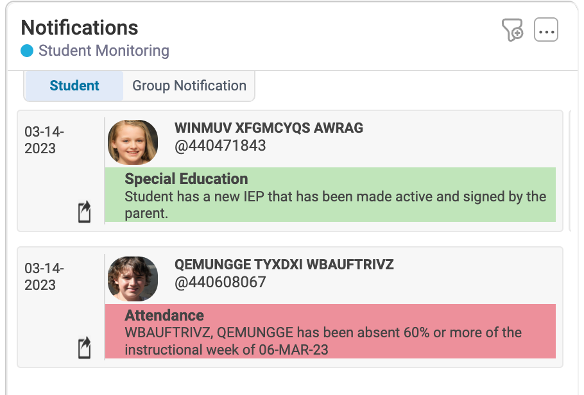584x395 pixels.
Task: Open QEMUNGGE TYXDXI WBAUFTRIVZ's profile photo
Action: point(133,279)
